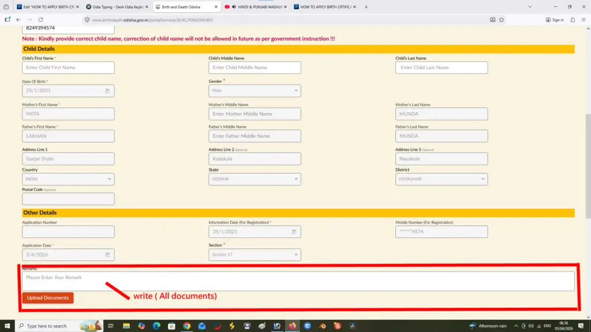
Task: Open the Country dropdown showing INDIA
Action: click(x=110, y=179)
